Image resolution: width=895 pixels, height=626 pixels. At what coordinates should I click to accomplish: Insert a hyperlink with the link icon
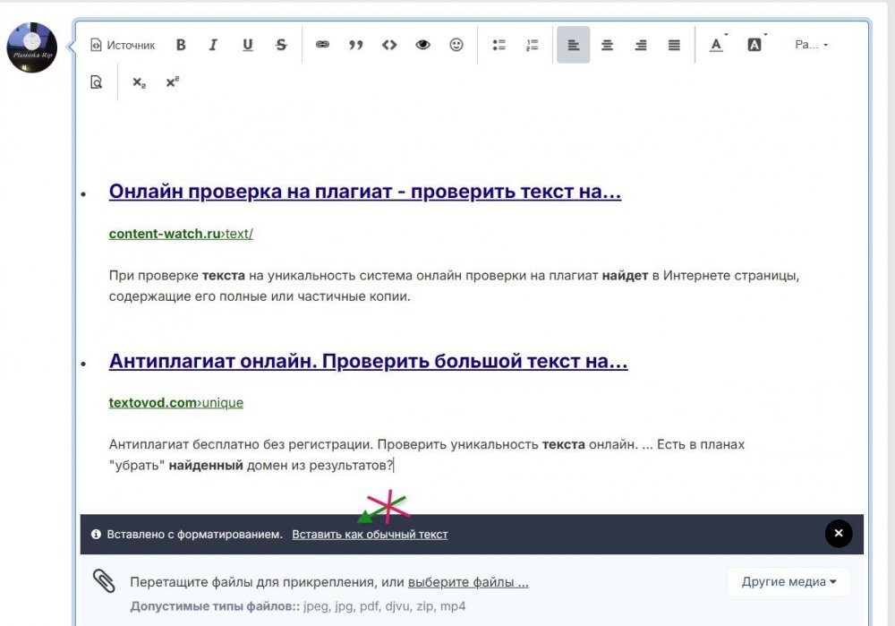click(322, 45)
